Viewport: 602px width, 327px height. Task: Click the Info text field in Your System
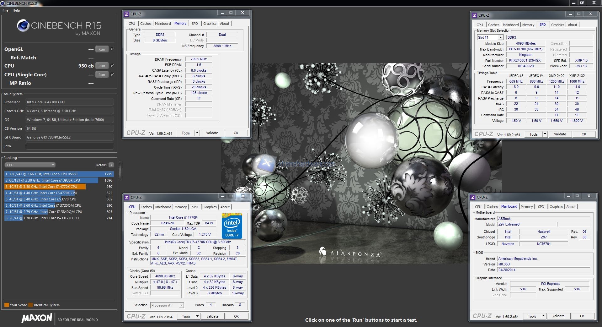pos(69,146)
